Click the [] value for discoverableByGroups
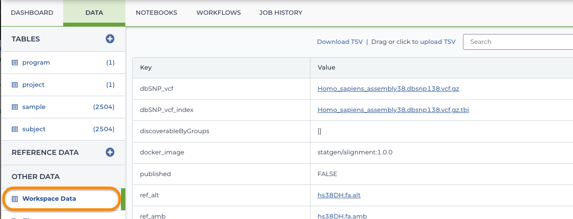573x219 pixels. coord(319,131)
